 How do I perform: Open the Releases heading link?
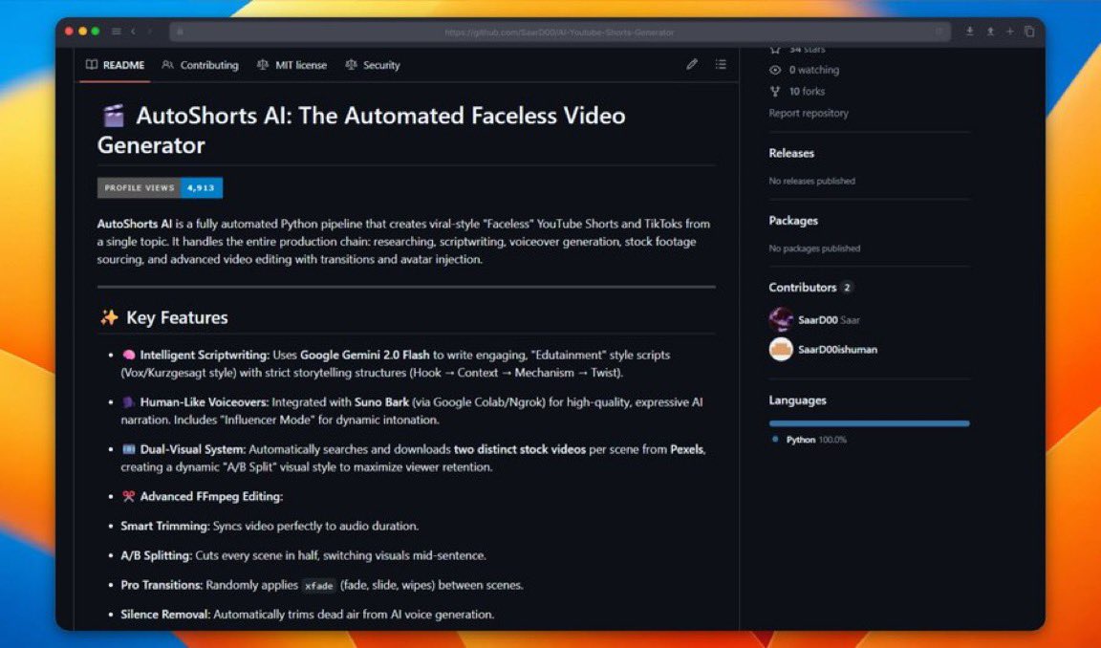point(791,153)
